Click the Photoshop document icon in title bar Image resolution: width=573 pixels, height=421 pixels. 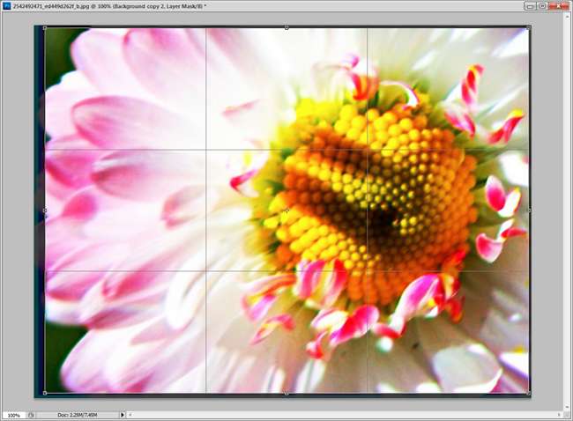click(x=6, y=6)
